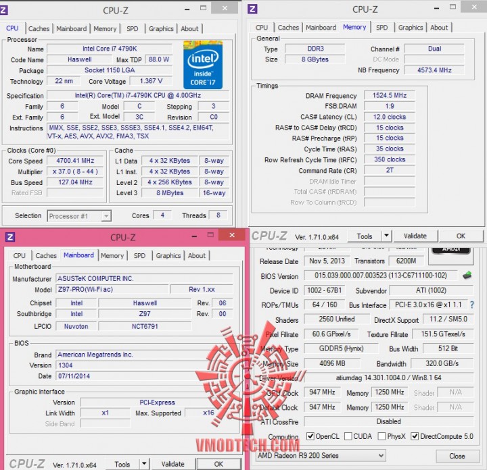Maximize the Memory CPU-Z window
The image size is (487, 470).
click(453, 7)
